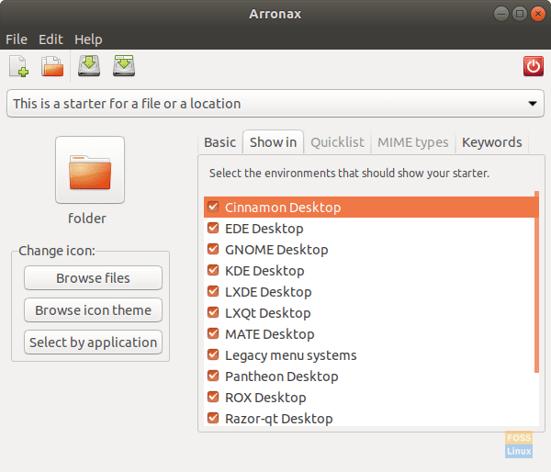
Task: Toggle the KDE Desktop checkbox
Action: (x=213, y=270)
